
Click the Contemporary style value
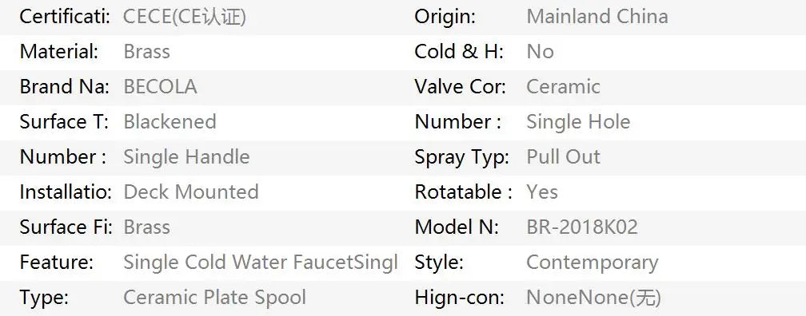[x=593, y=263]
